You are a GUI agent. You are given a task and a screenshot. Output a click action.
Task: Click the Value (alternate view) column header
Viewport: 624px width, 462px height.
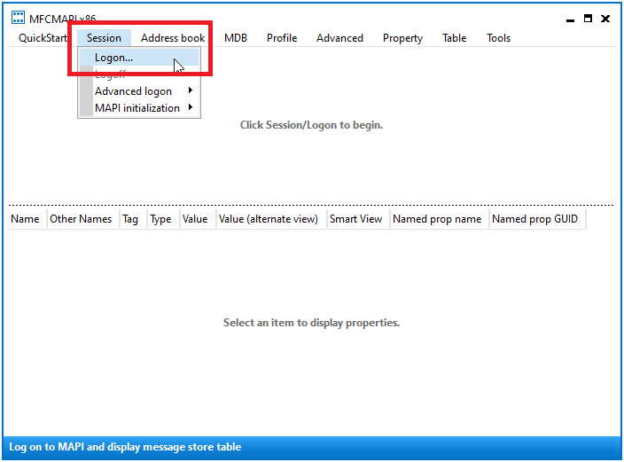click(x=269, y=219)
